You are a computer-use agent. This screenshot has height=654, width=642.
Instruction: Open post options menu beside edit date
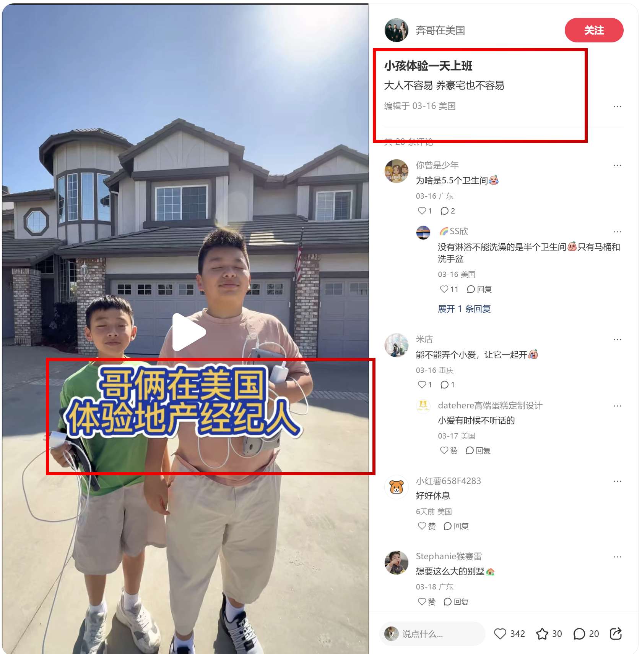point(617,106)
